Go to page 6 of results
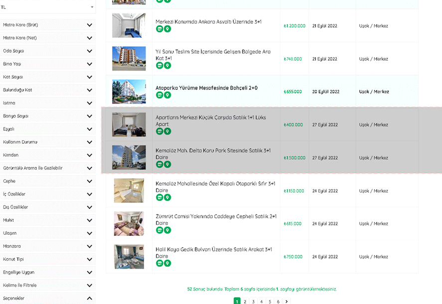The height and width of the screenshot is (304, 442). 278,301
